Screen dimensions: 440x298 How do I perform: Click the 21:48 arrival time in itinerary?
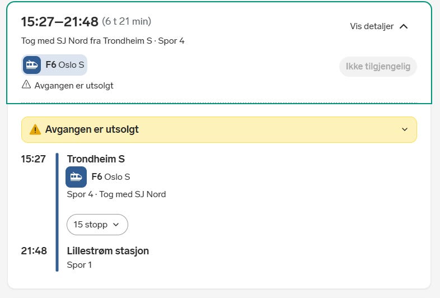[34, 251]
